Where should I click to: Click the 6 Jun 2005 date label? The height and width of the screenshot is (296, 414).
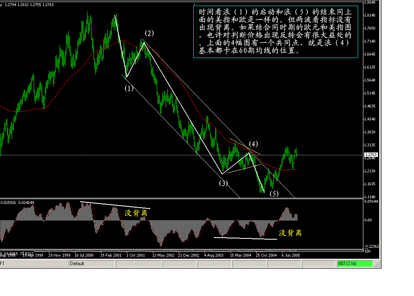coord(291,255)
